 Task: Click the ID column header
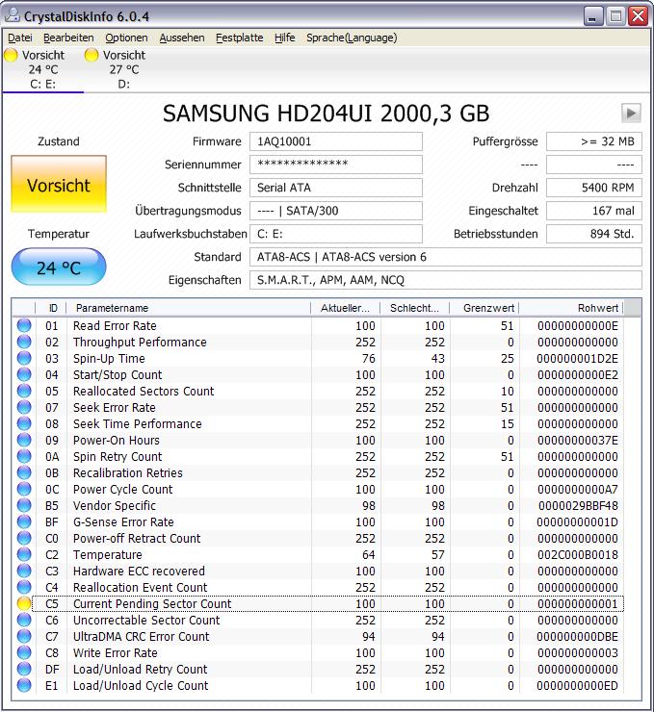point(51,308)
